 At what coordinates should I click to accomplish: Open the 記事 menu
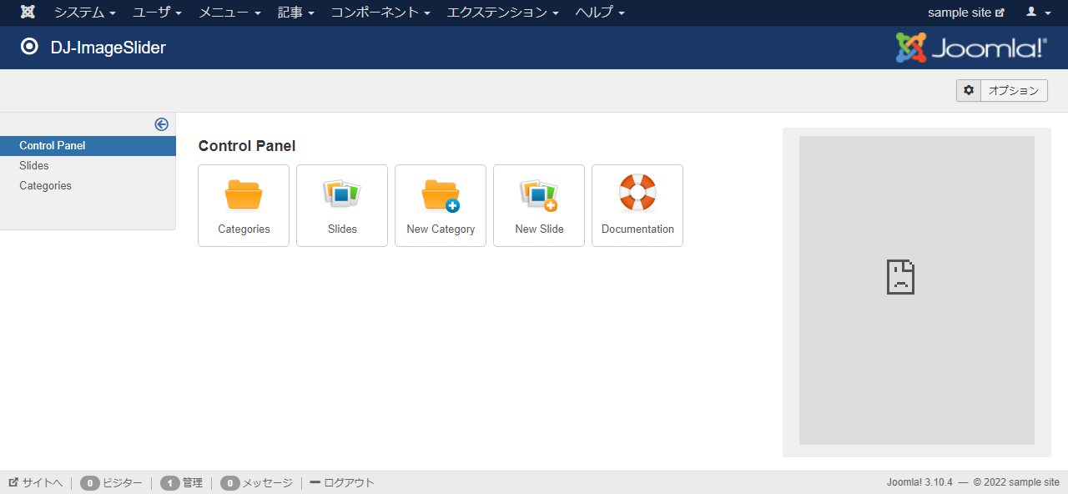[x=296, y=13]
